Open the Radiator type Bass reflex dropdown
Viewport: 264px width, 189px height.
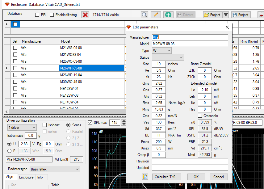coord(55,169)
